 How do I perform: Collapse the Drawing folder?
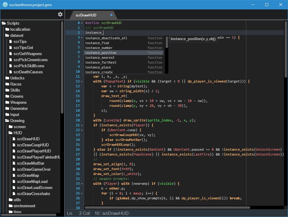tap(15, 121)
